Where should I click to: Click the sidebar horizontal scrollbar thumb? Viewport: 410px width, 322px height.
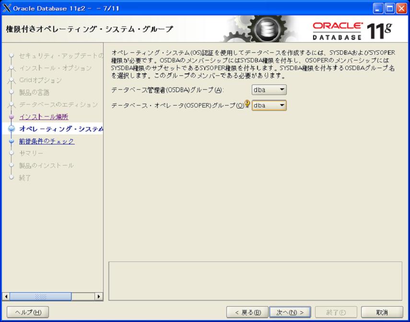point(41,297)
